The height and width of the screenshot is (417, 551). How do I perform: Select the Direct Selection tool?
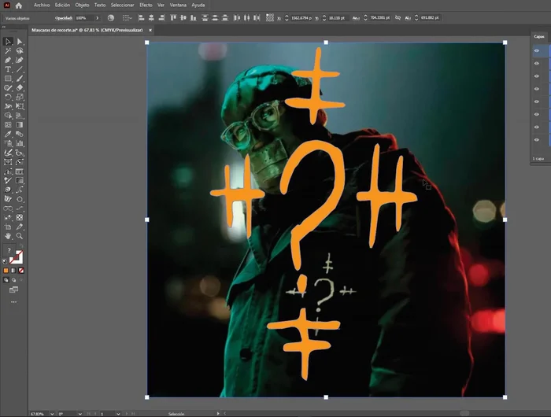tap(20, 42)
